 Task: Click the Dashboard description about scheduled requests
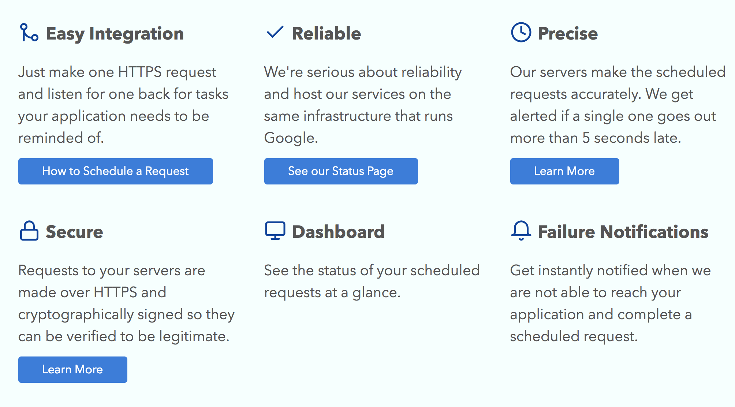coord(372,281)
